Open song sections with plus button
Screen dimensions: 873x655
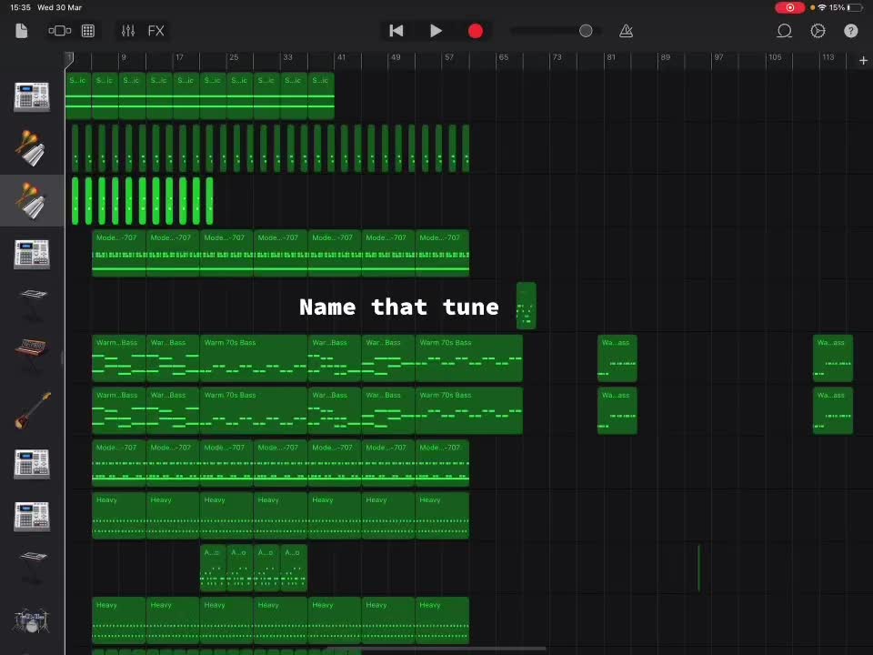[863, 60]
